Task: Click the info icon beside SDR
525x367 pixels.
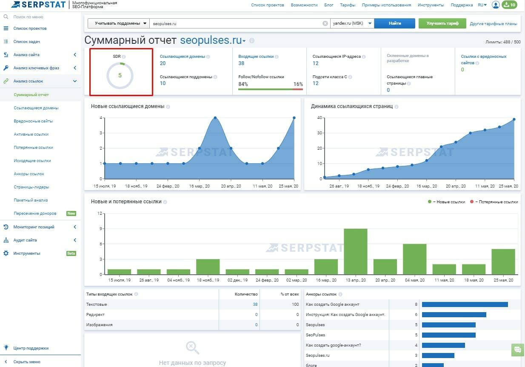Action: (x=124, y=57)
